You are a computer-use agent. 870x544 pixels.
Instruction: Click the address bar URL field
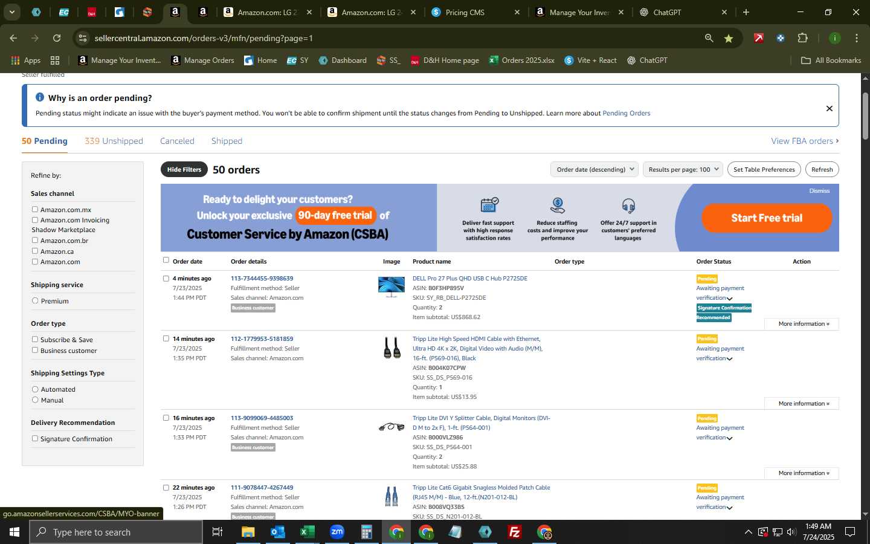click(x=393, y=38)
